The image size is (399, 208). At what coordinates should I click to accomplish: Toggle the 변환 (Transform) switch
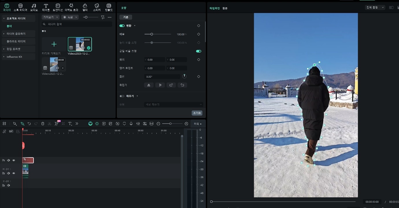(x=122, y=26)
